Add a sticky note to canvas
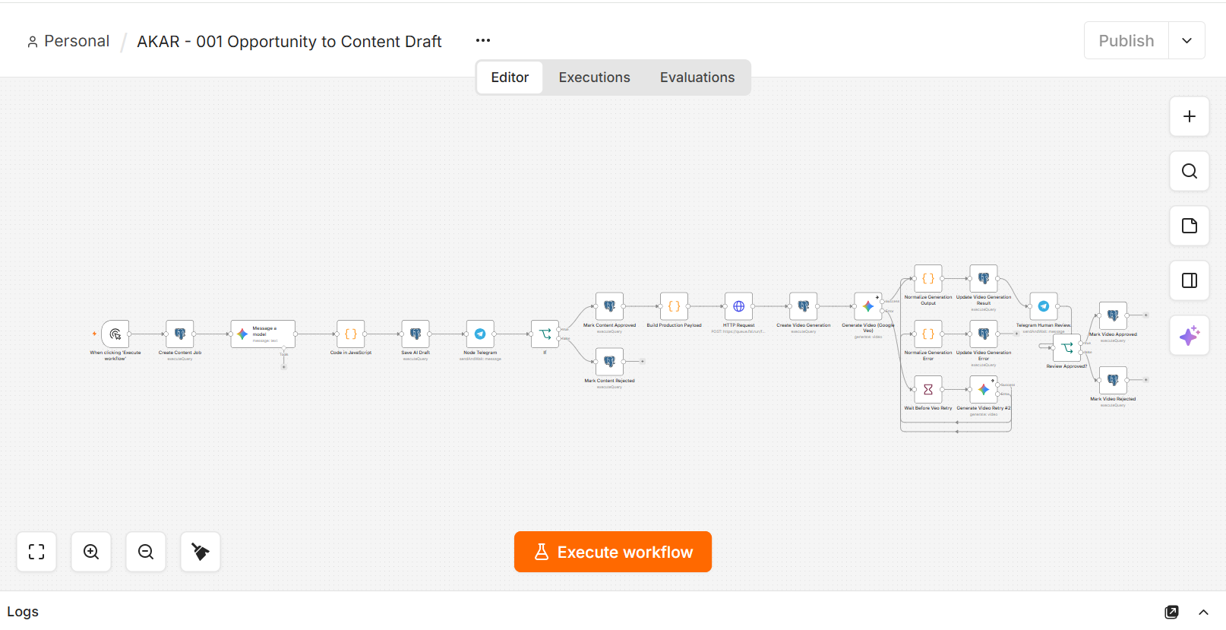 [x=1190, y=226]
